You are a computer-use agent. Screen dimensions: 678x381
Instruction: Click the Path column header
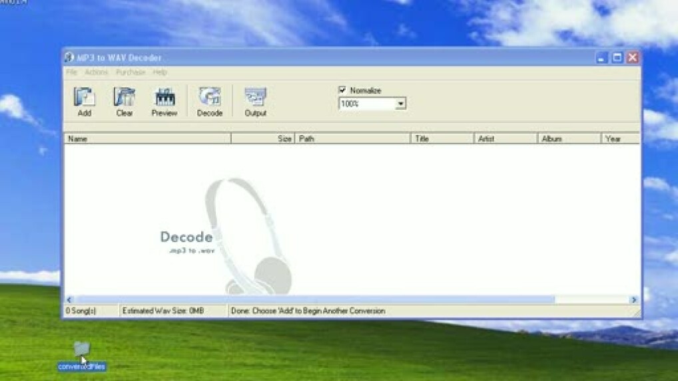[352, 139]
